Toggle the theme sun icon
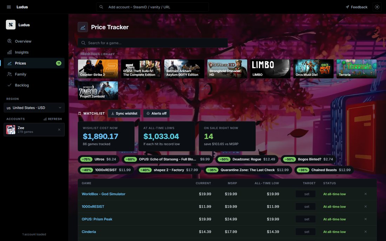The image size is (386, 241). (x=377, y=7)
